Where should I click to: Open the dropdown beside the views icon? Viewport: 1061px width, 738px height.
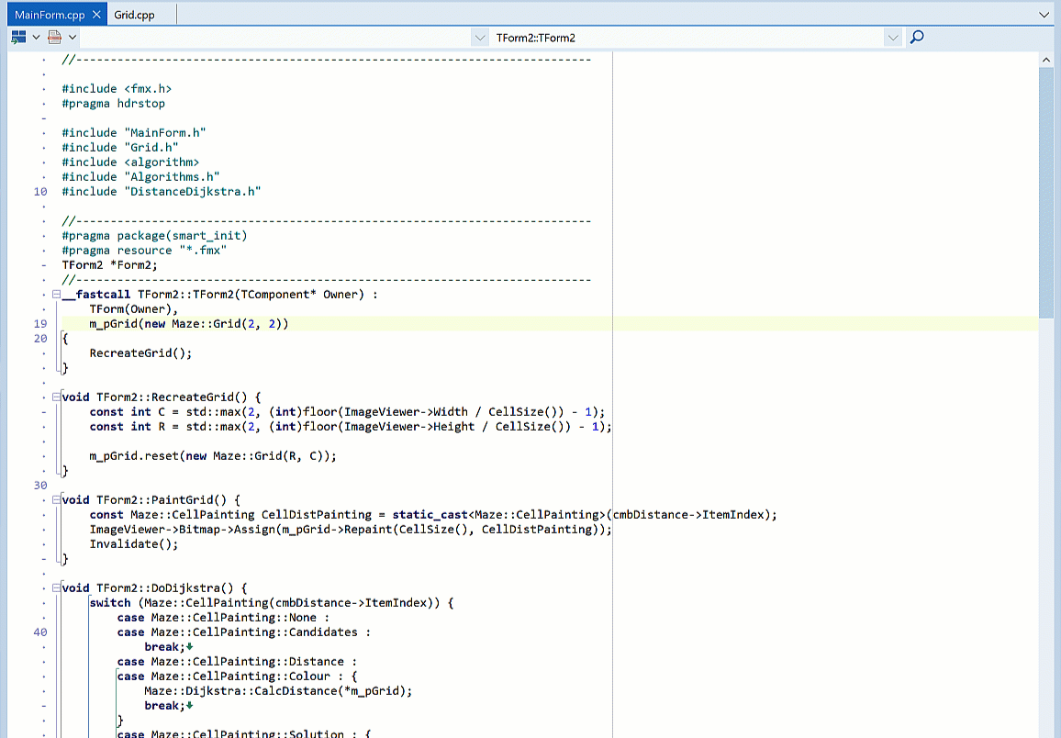[34, 37]
